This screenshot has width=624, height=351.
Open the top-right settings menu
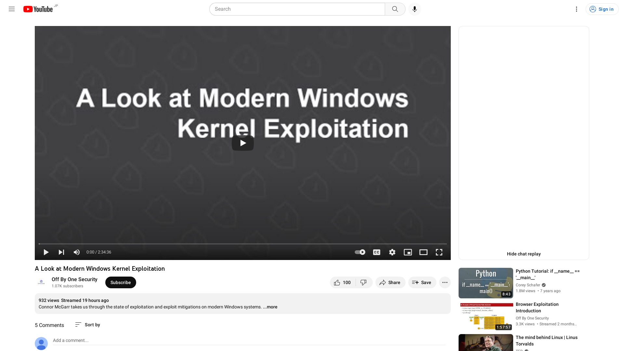click(x=576, y=9)
